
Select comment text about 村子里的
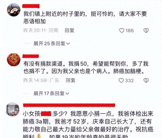pos(85,18)
